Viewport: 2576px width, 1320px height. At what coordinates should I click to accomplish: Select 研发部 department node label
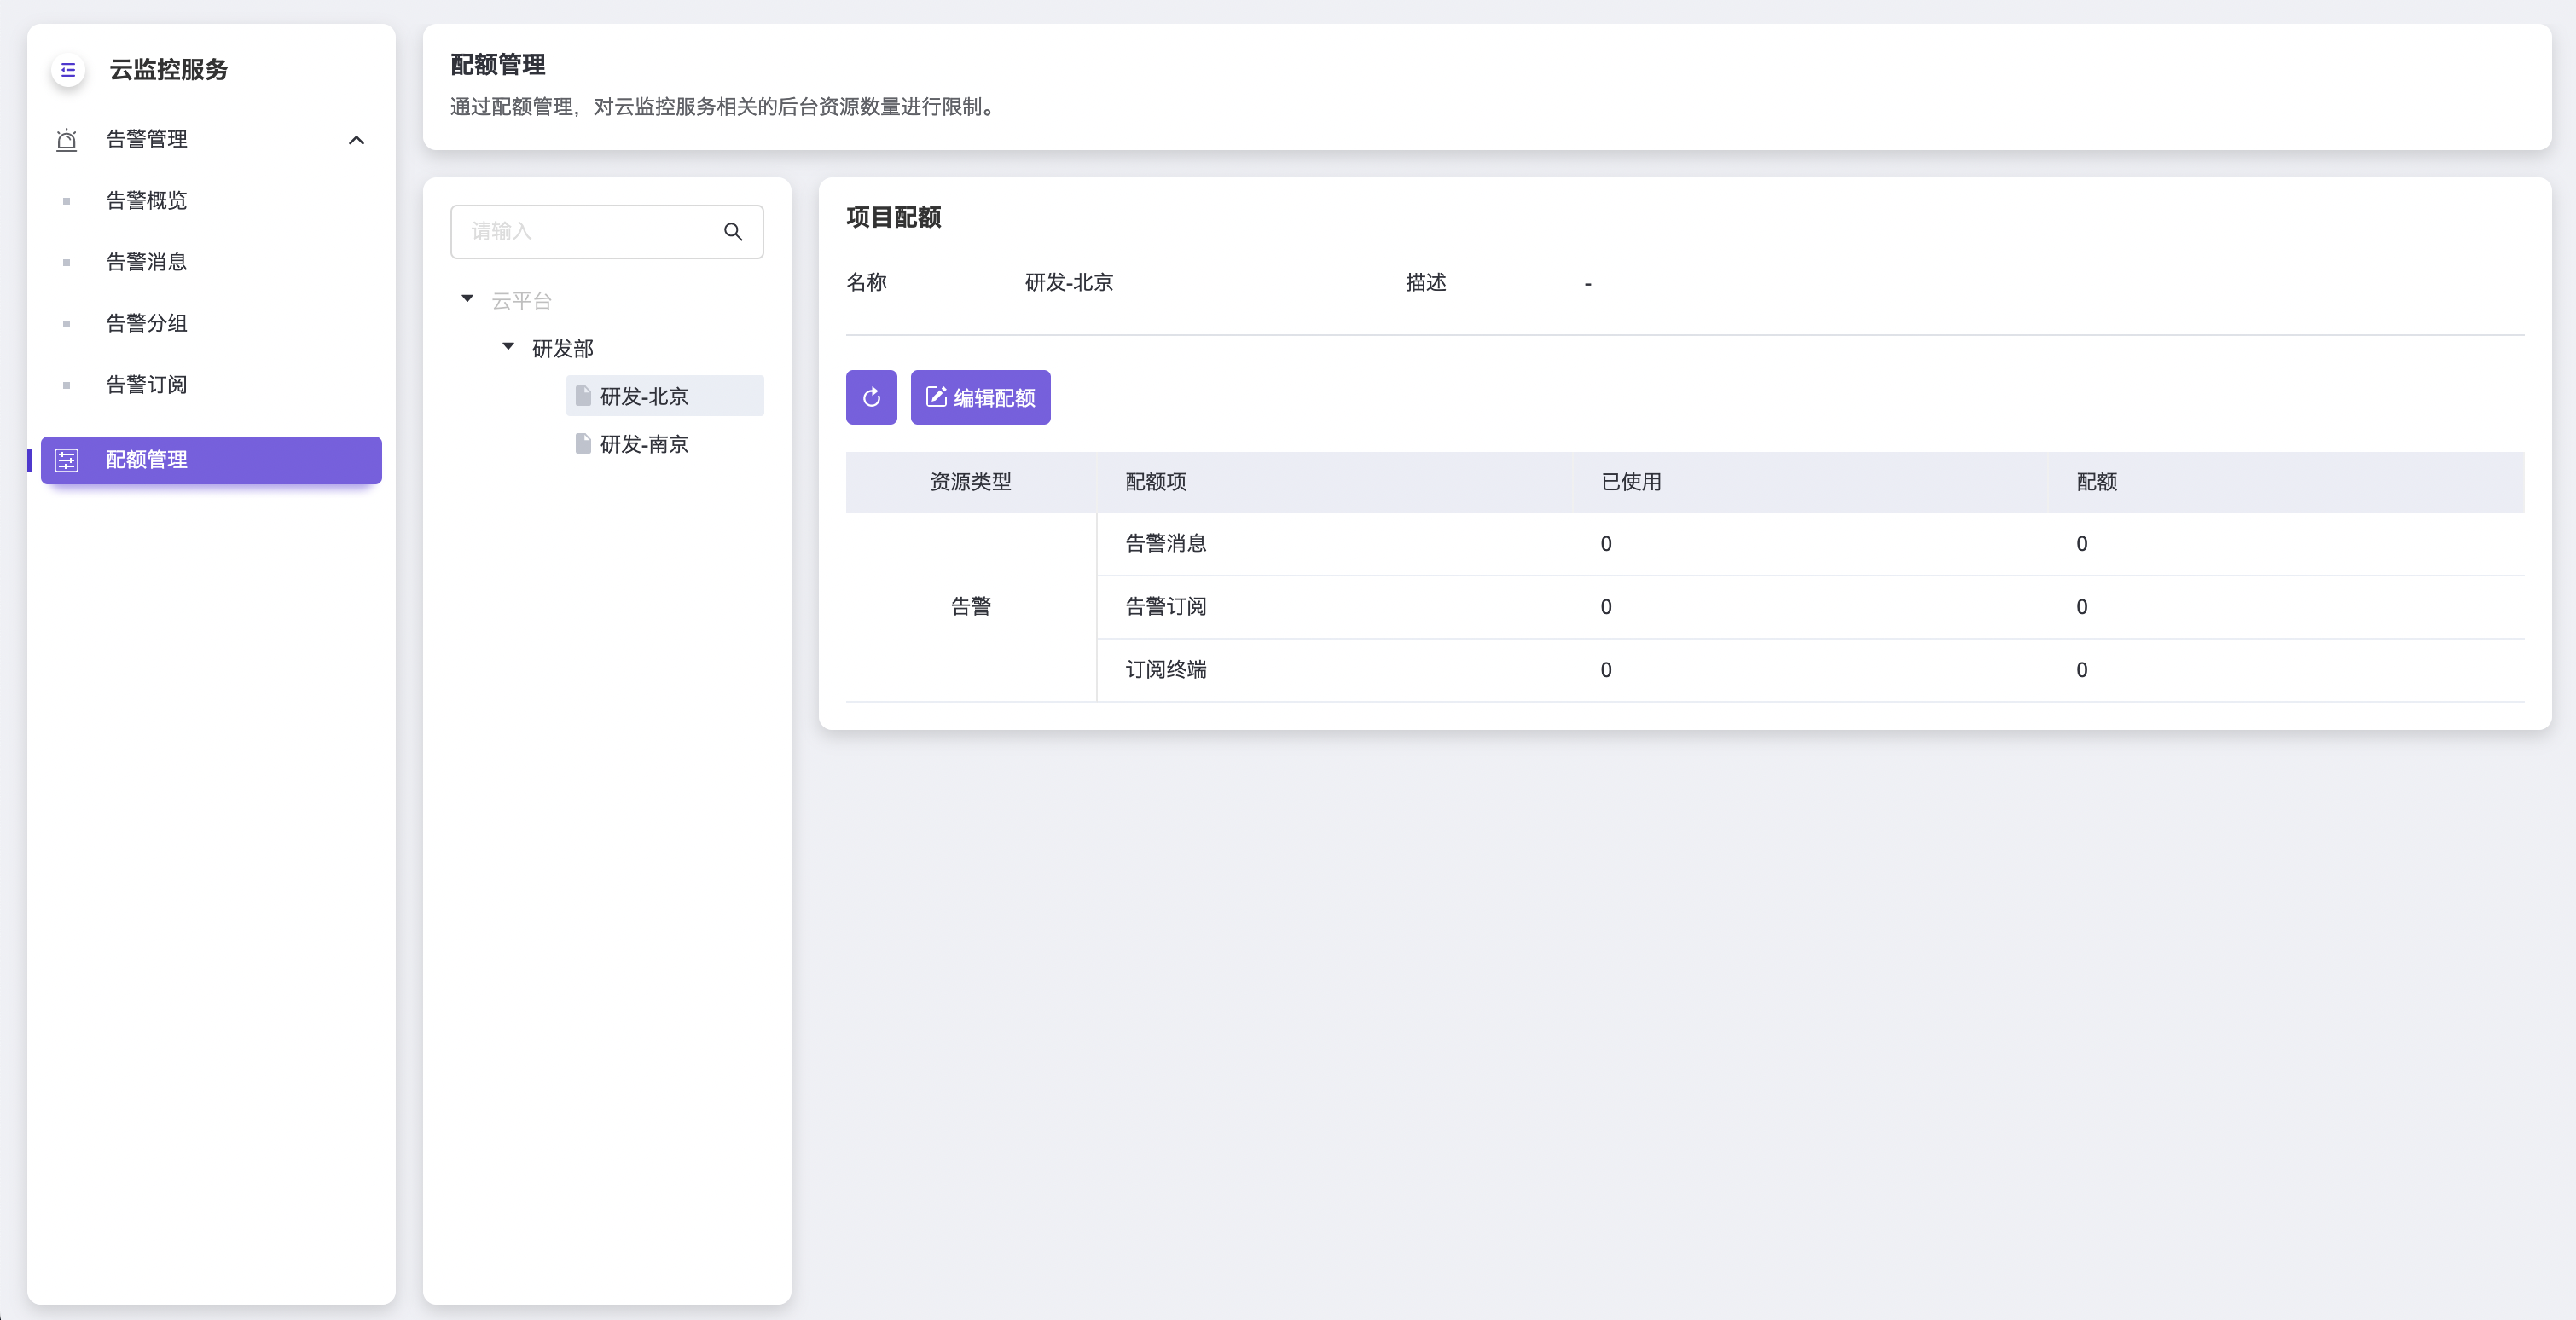[x=563, y=349]
